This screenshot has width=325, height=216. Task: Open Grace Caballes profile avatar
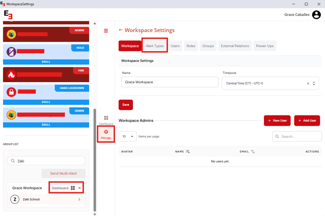[x=316, y=15]
